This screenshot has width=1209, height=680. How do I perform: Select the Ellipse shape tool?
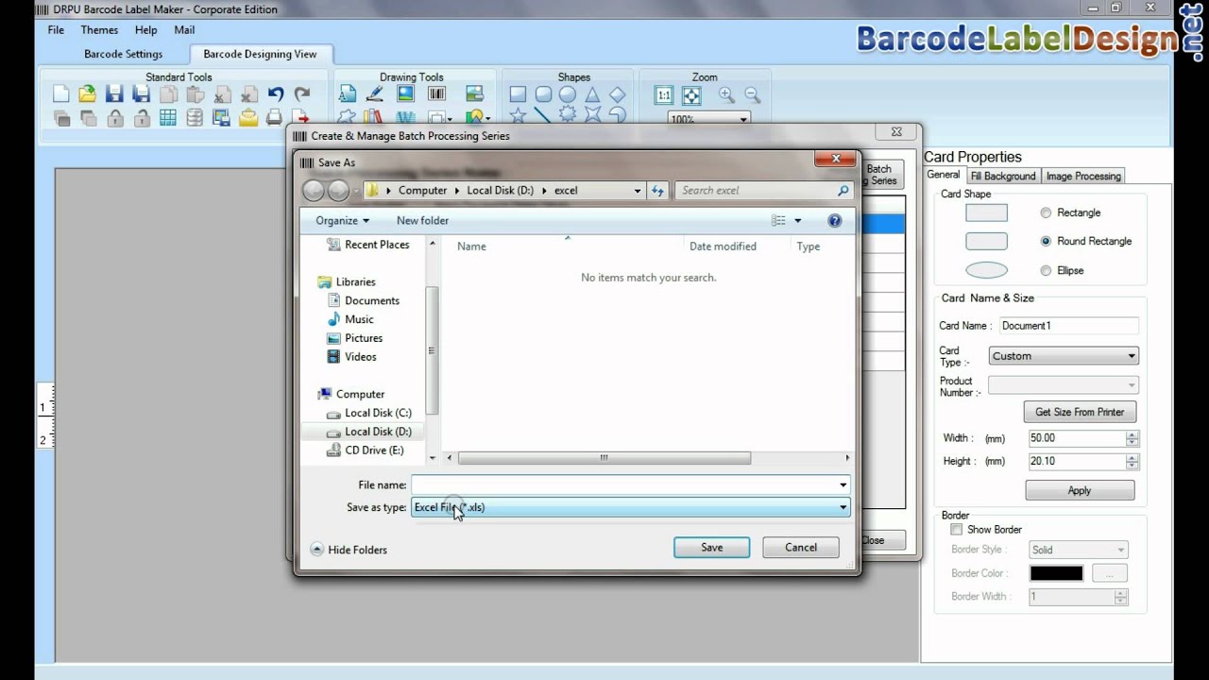tap(568, 94)
